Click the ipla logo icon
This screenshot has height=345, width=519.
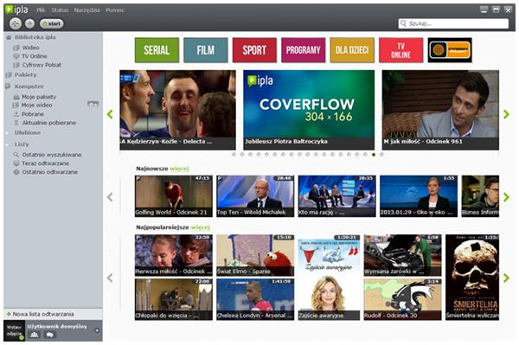16,10
